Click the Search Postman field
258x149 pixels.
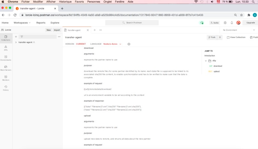click(132, 23)
